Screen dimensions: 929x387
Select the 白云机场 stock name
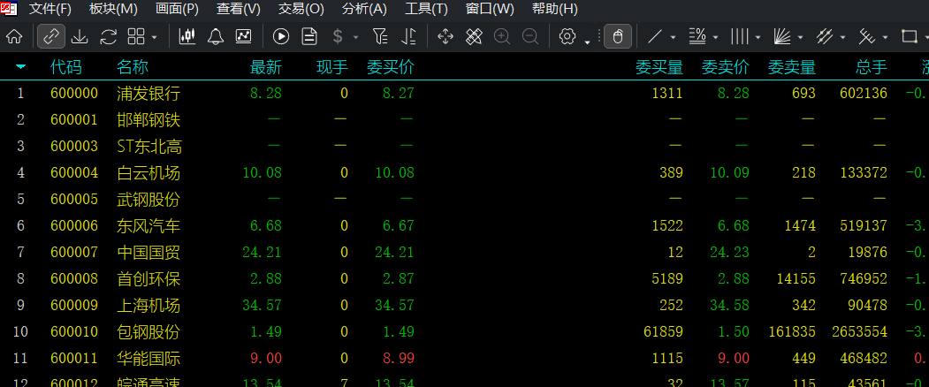tap(148, 173)
